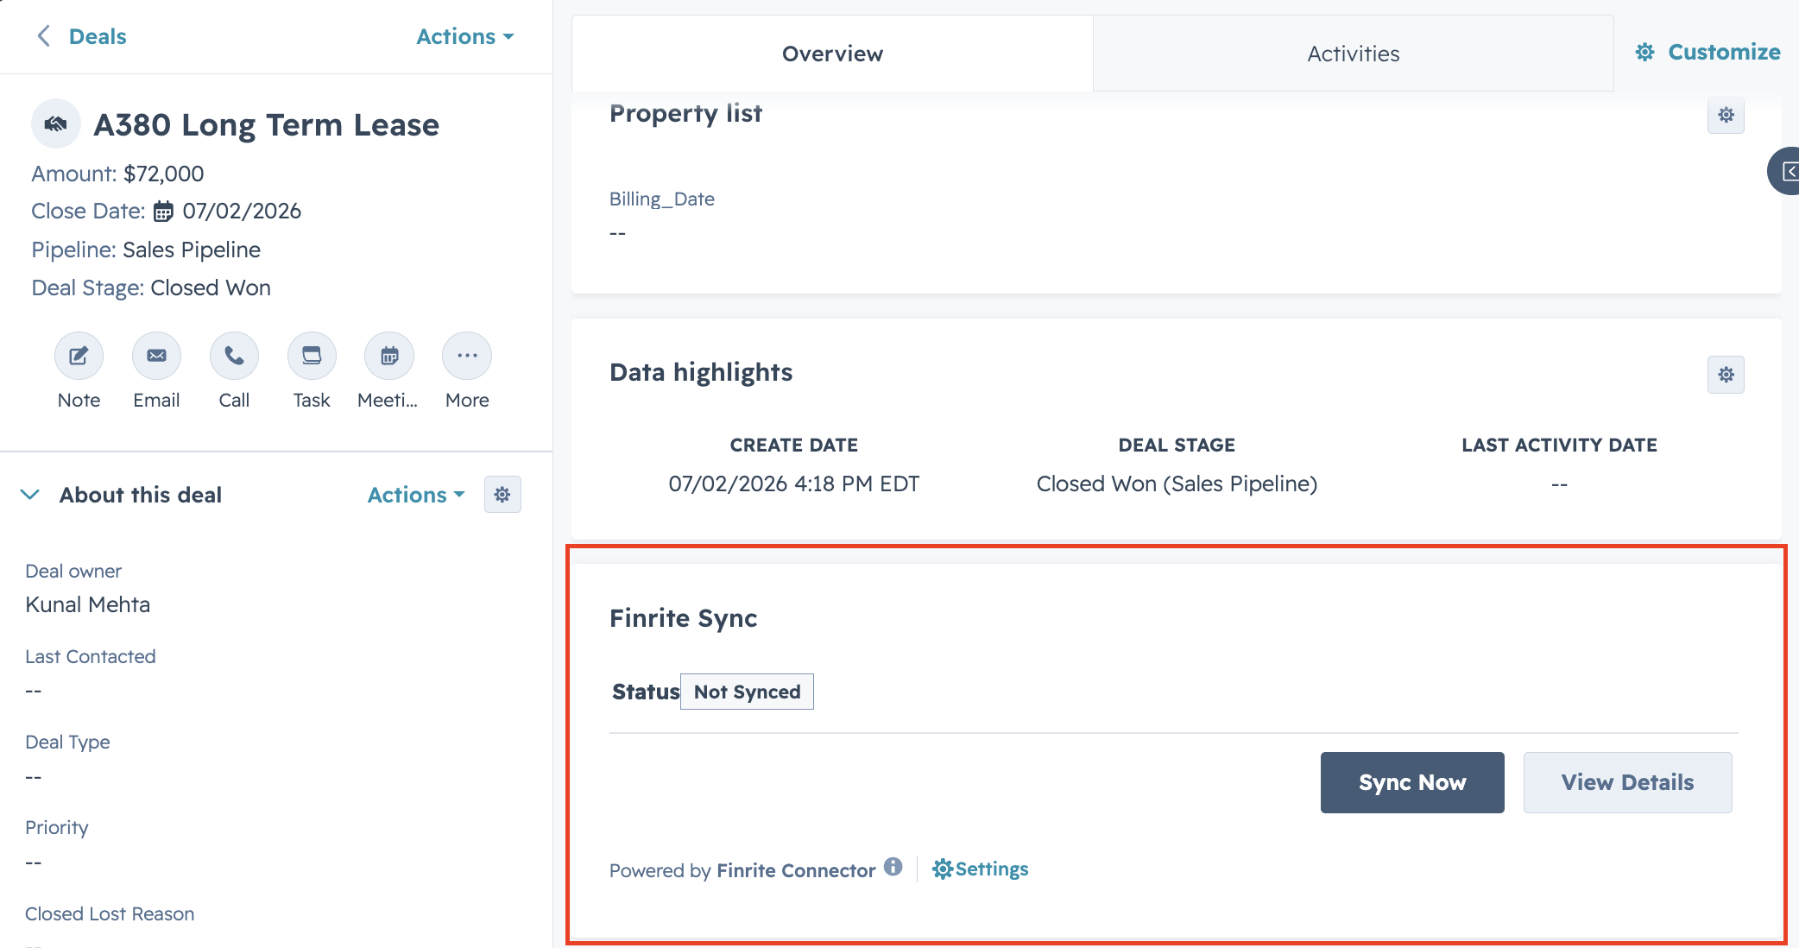Open the More options ellipsis icon
The width and height of the screenshot is (1799, 948).
pyautogui.click(x=467, y=356)
